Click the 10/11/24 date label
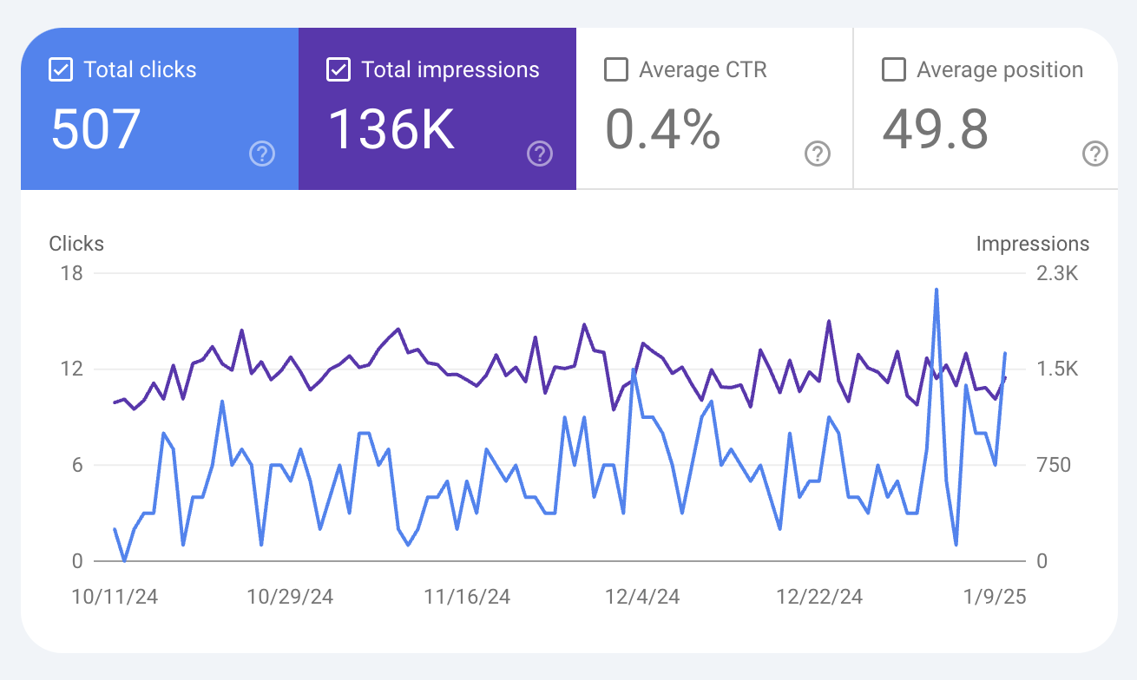Screen dimensions: 1137x680 coord(115,597)
